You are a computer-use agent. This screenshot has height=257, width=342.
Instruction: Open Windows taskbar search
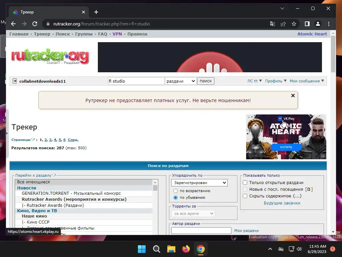click(x=156, y=249)
